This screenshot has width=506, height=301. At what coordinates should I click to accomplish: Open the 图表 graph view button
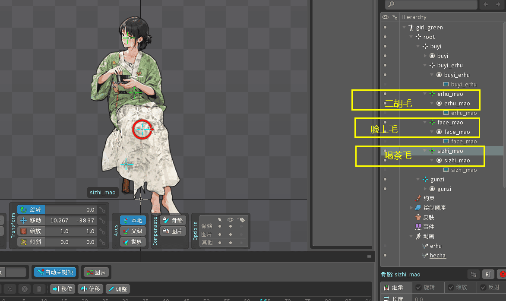pyautogui.click(x=96, y=272)
